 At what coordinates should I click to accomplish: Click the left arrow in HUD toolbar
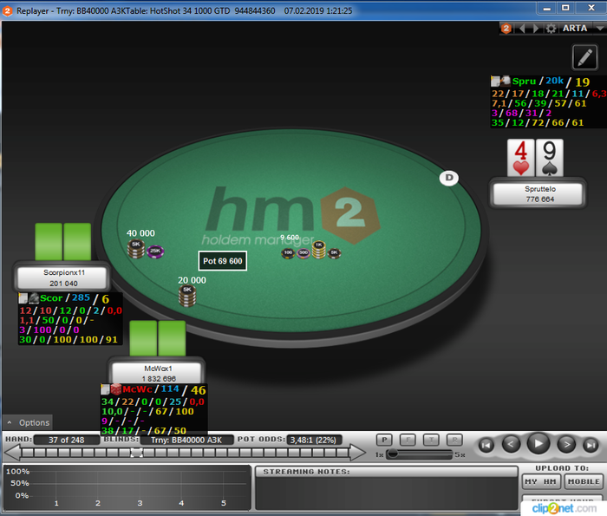[522, 29]
